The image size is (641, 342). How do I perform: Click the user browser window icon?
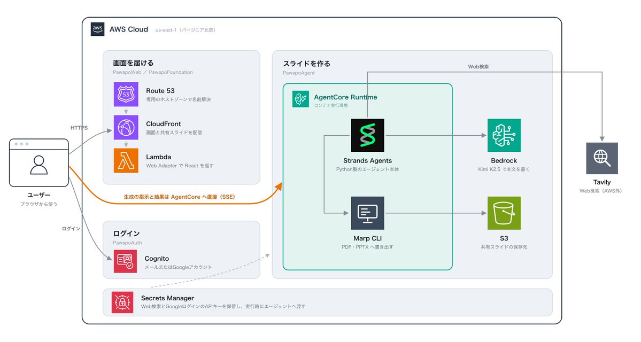[x=39, y=162]
